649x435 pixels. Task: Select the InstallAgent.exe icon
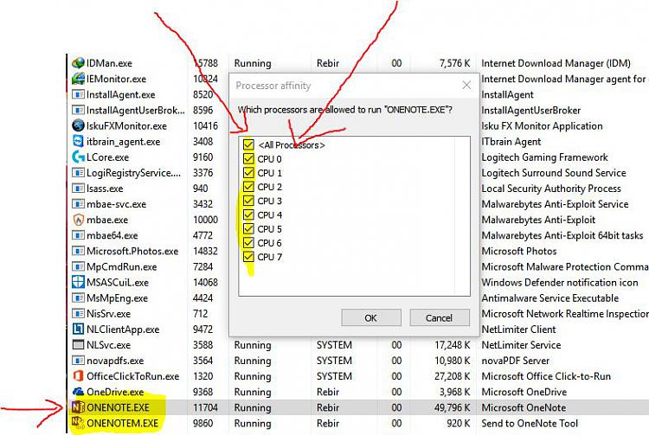[x=78, y=94]
